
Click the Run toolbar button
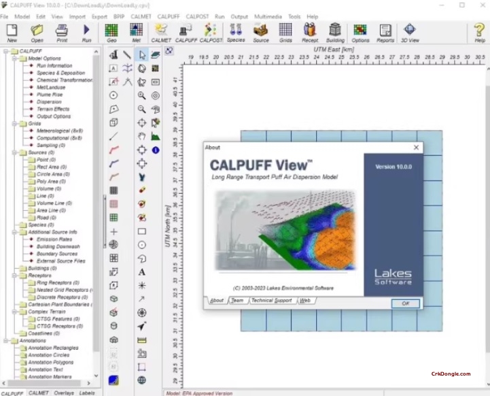tap(86, 33)
